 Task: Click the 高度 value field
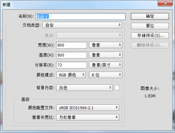click(72, 55)
